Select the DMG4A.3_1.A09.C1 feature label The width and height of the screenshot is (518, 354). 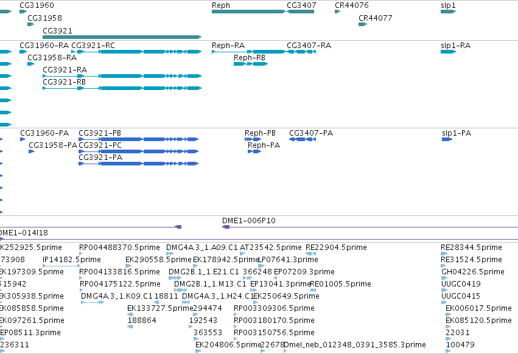[x=202, y=248]
